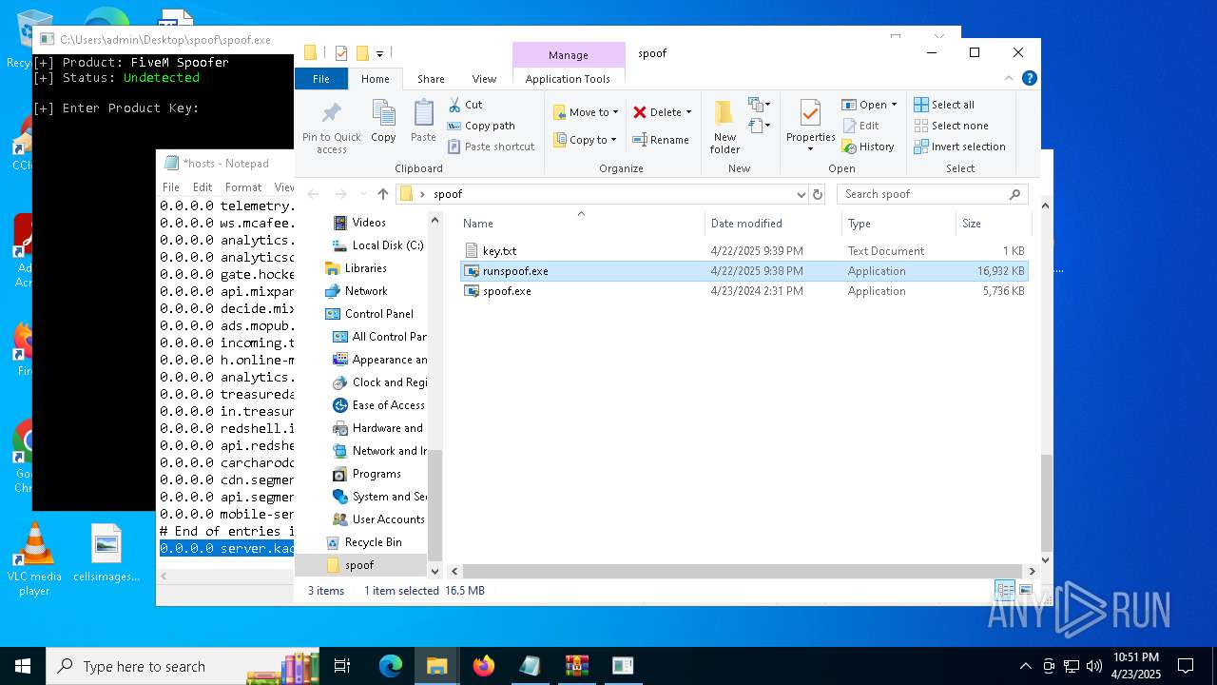Viewport: 1217px width, 685px height.
Task: Click the Help question mark icon
Action: (1029, 78)
